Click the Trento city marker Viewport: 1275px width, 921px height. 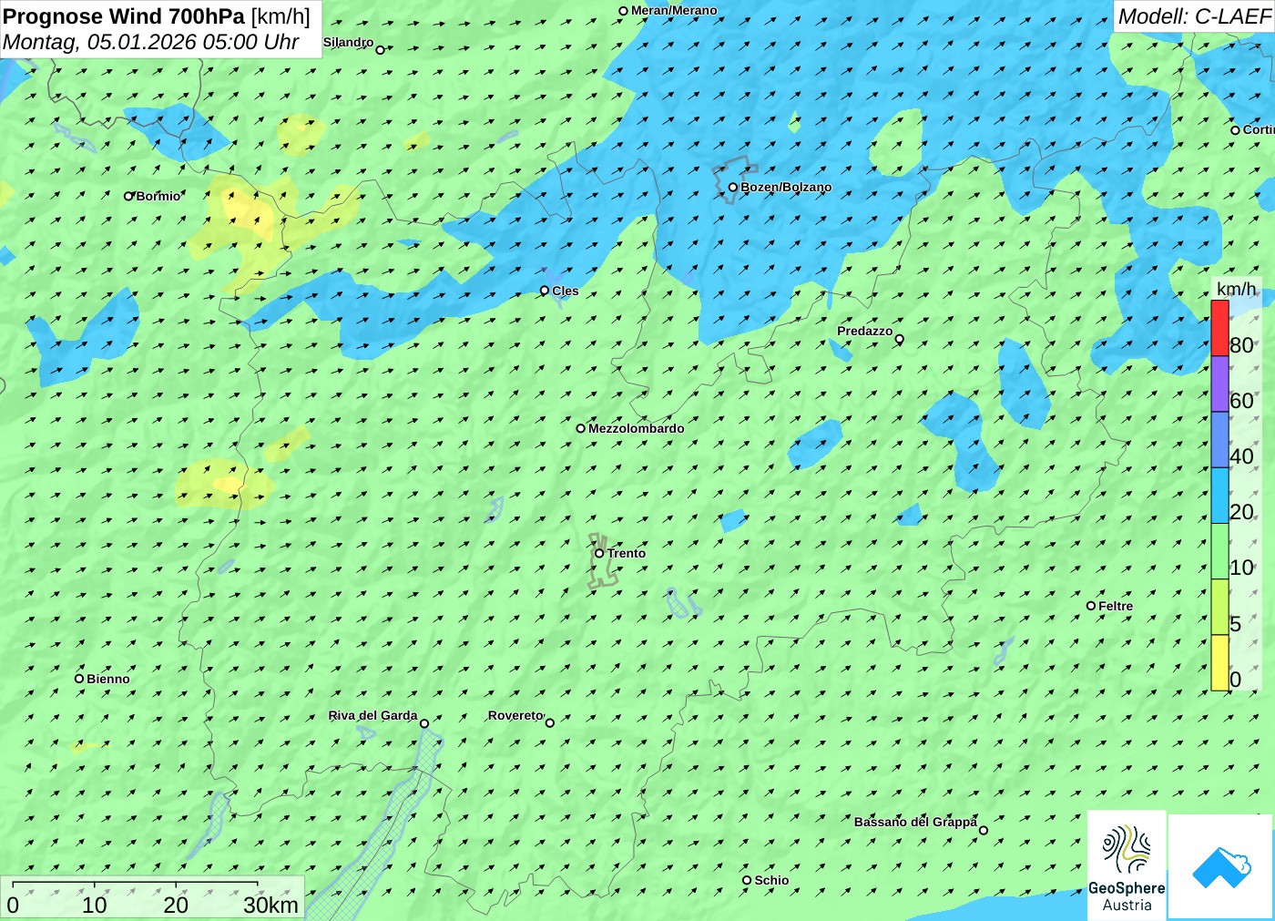(x=599, y=553)
